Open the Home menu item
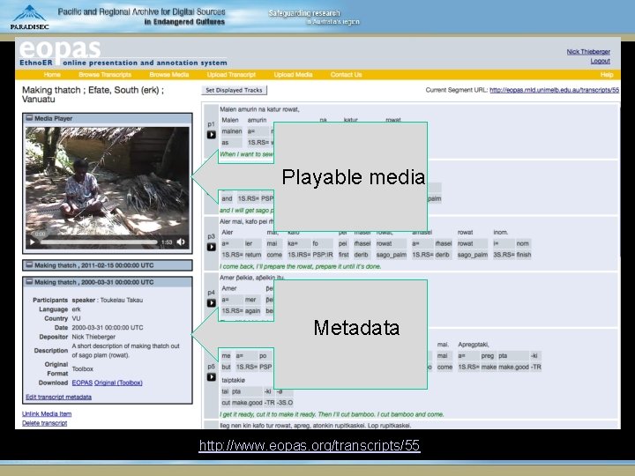This screenshot has height=476, width=635. 52,74
